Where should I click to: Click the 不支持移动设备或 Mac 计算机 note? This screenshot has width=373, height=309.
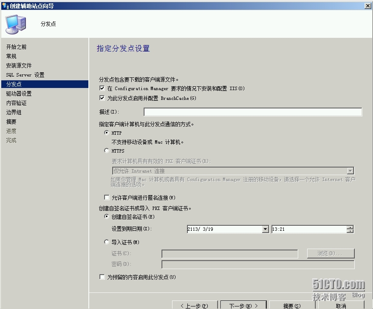pyautogui.click(x=147, y=142)
